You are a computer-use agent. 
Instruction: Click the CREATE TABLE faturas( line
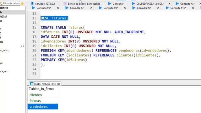pyautogui.click(x=63, y=27)
